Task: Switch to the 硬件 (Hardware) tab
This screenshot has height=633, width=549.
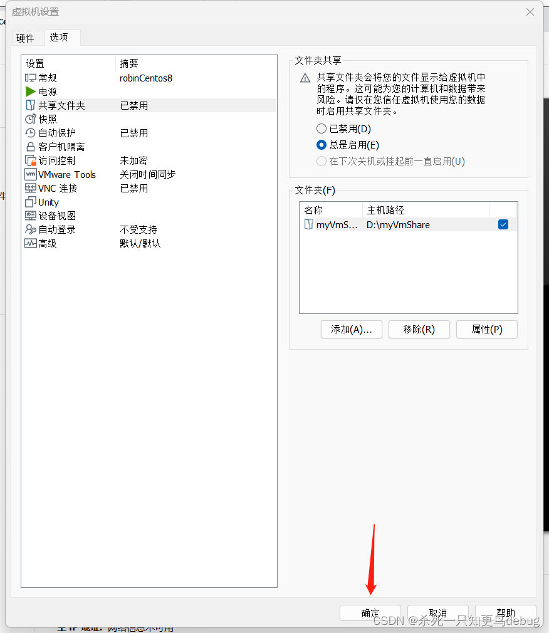Action: 28,38
